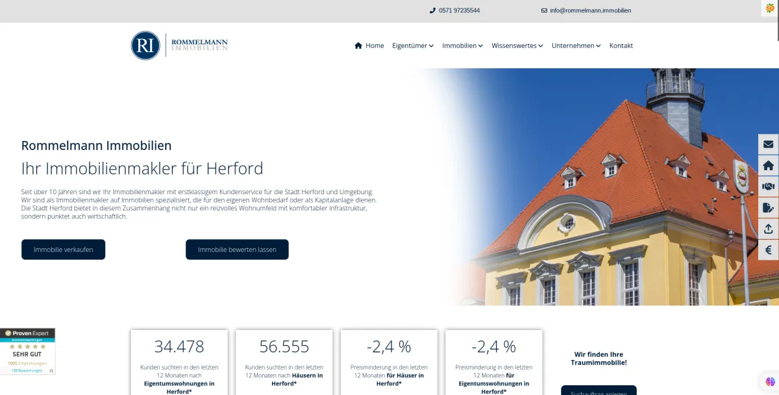
Task: Click the town hall hero image
Action: [597, 187]
